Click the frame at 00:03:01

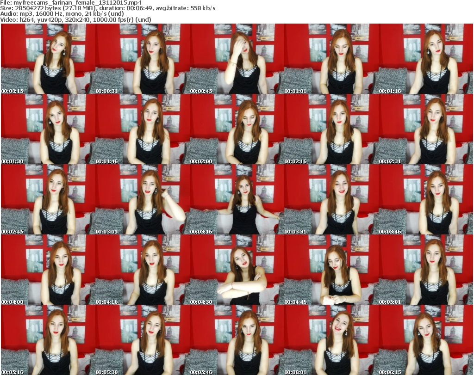(142, 199)
